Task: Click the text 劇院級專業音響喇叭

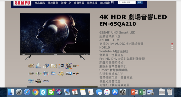Action: (x=113, y=66)
